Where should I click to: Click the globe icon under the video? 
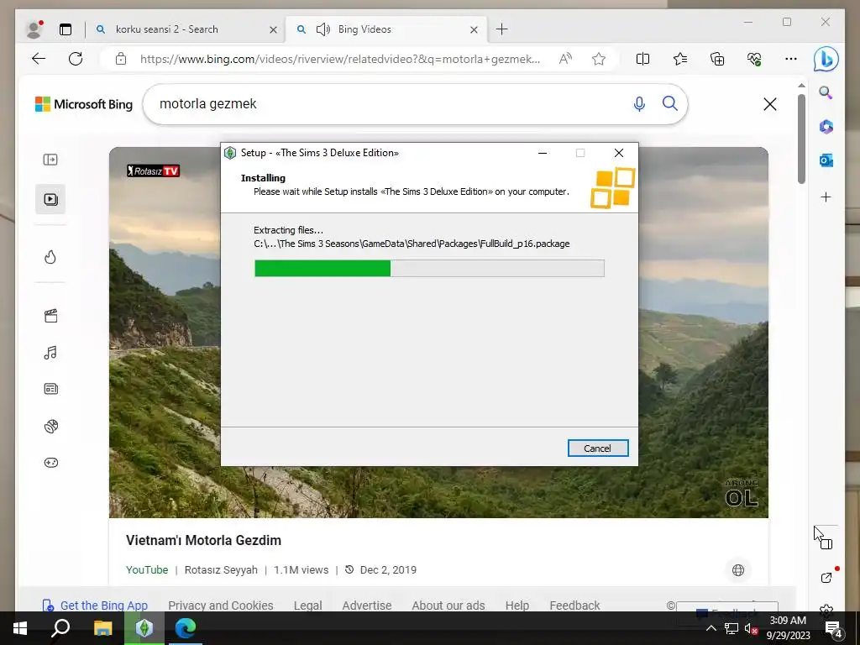[x=738, y=570]
